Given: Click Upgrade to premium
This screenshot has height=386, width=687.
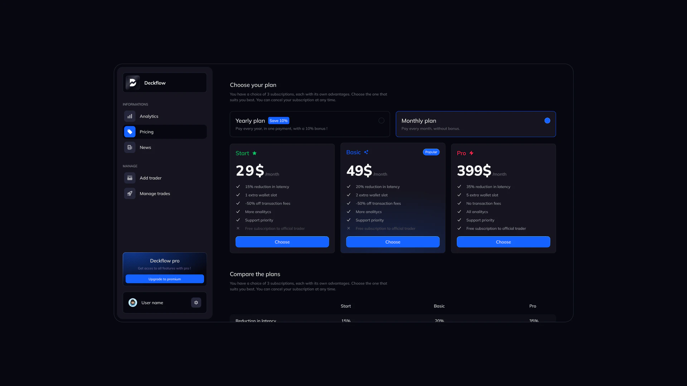Looking at the screenshot, I should 165,279.
